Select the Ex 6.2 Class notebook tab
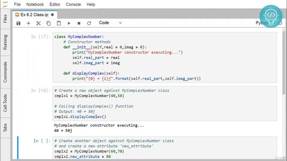Image resolution: width=287 pixels, height=161 pixels. click(x=35, y=15)
